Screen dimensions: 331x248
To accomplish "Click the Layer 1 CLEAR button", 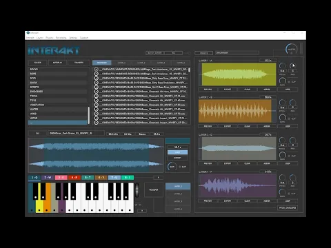I will click(x=248, y=90).
